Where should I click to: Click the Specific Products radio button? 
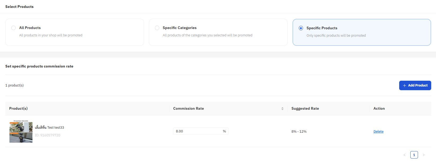(301, 28)
